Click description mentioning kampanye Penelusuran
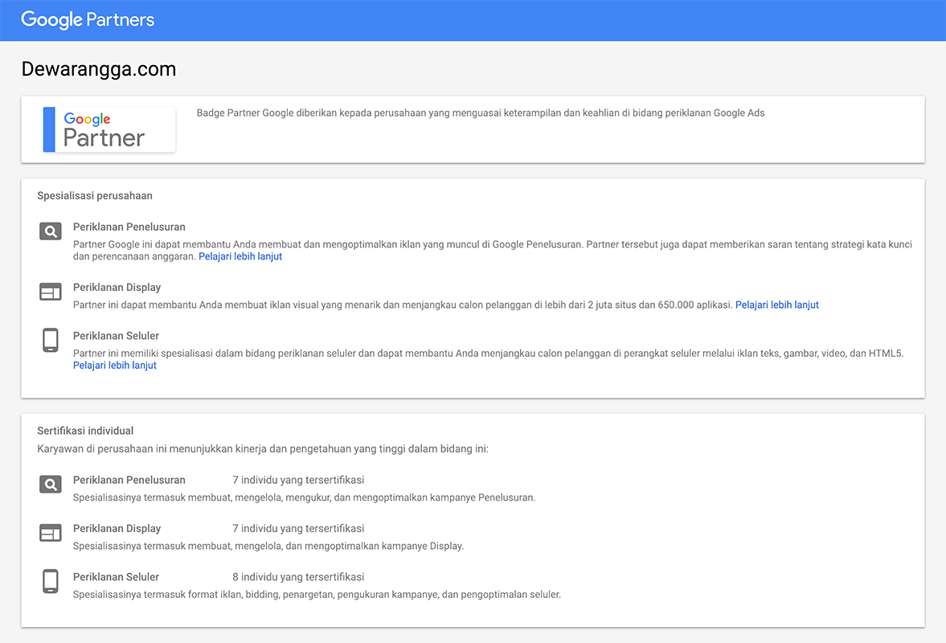 [x=304, y=498]
